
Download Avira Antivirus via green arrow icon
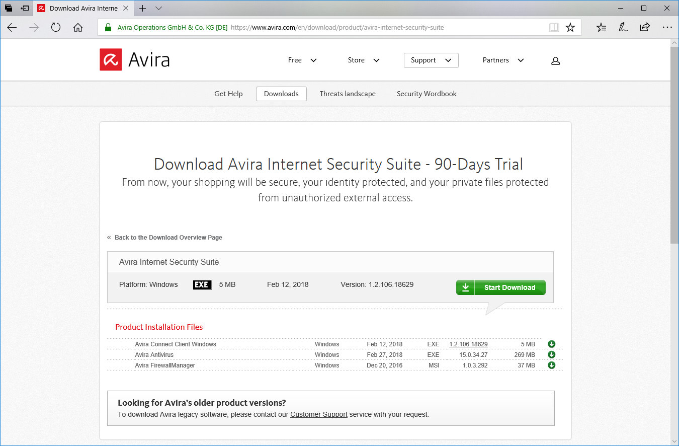point(551,355)
